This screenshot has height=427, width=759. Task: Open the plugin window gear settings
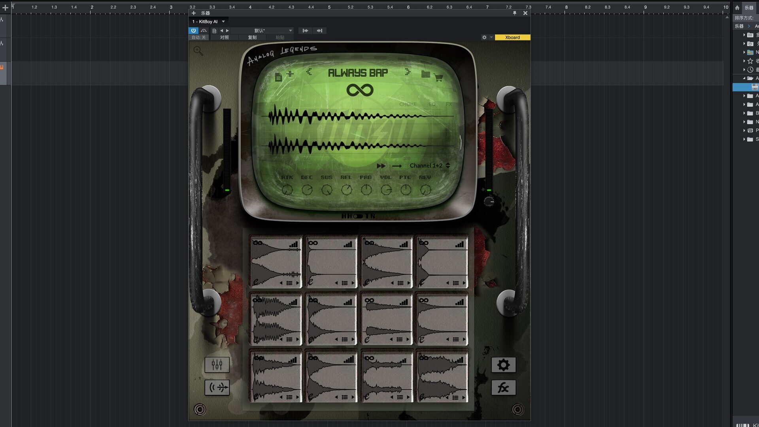coord(484,38)
